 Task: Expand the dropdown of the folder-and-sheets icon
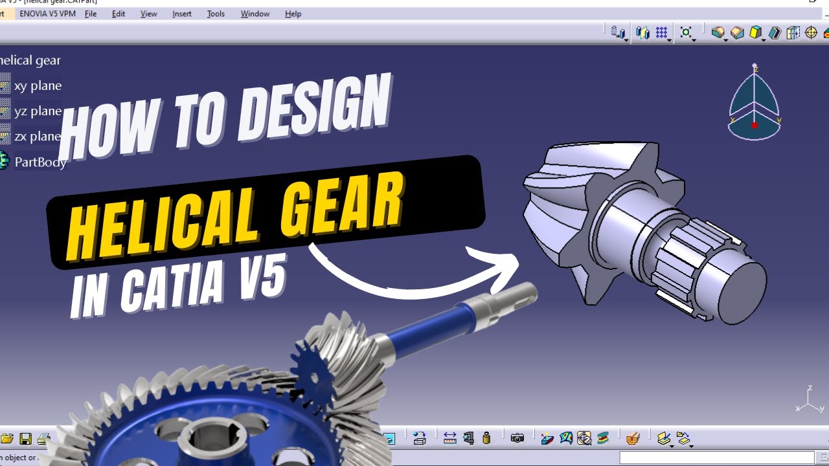(692, 447)
